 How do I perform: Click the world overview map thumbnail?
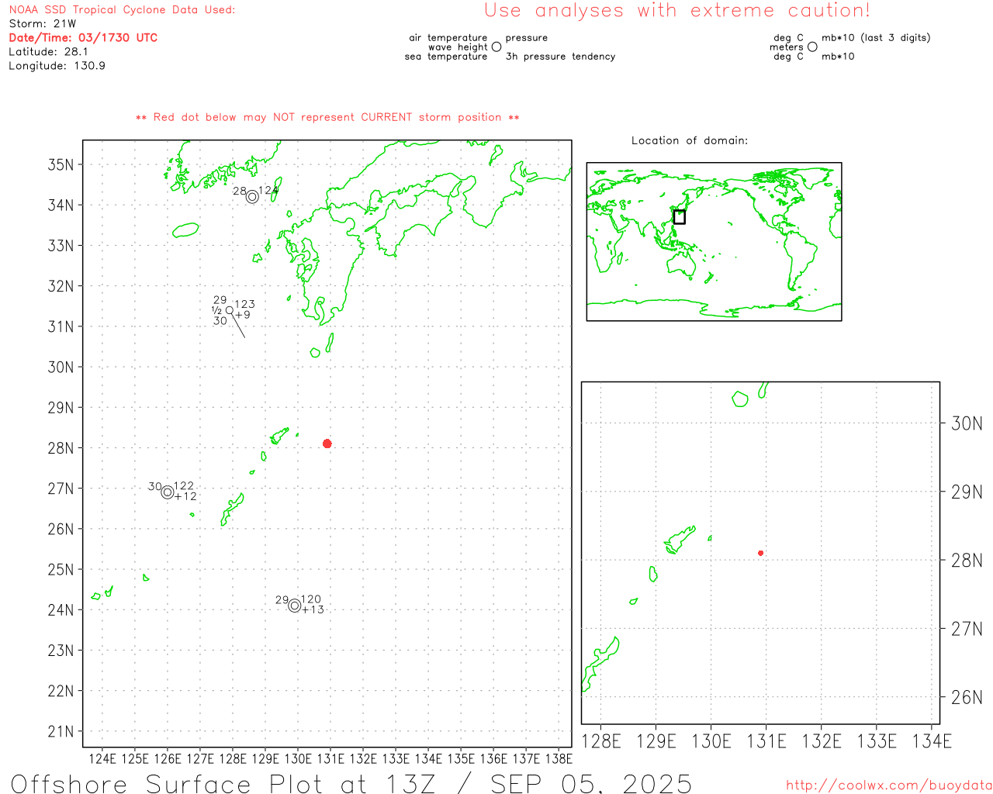pos(714,242)
